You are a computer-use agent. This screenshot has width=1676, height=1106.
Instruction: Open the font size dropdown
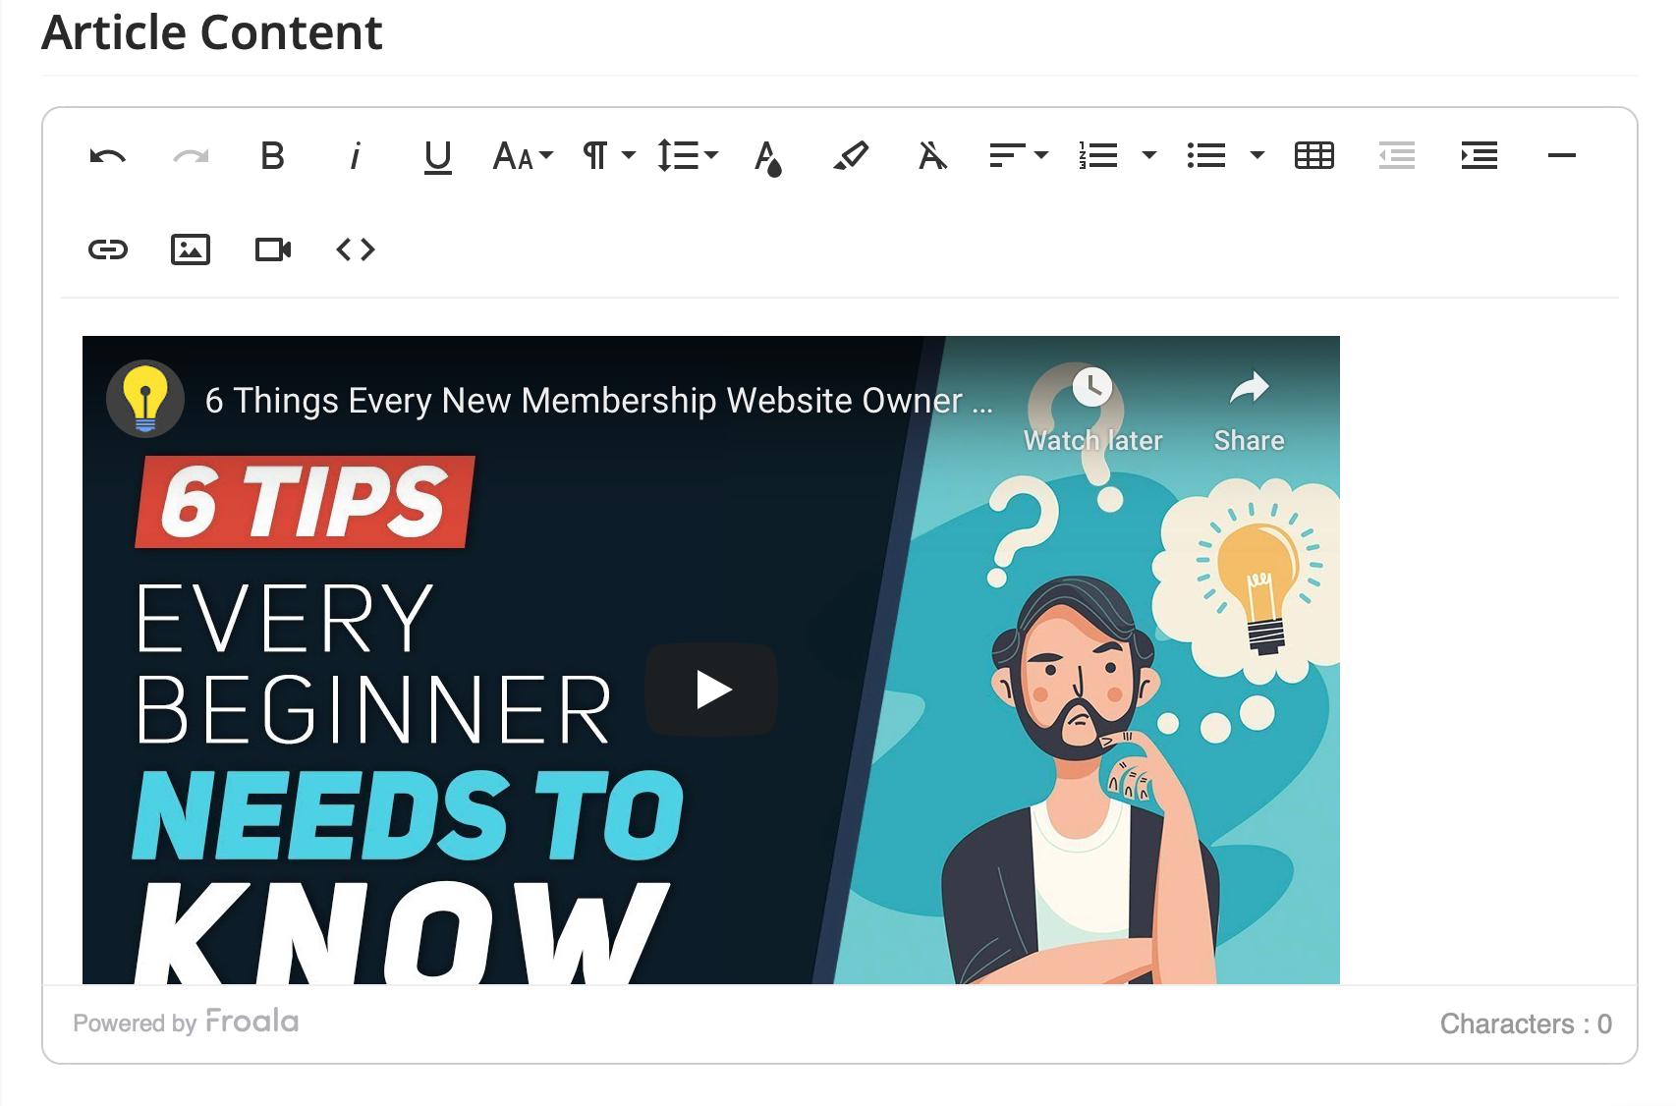click(x=523, y=155)
